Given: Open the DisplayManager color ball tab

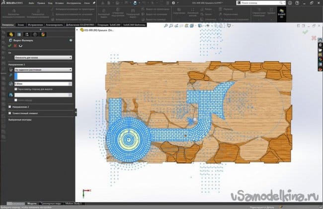Looking at the screenshot, I should coord(43,34).
